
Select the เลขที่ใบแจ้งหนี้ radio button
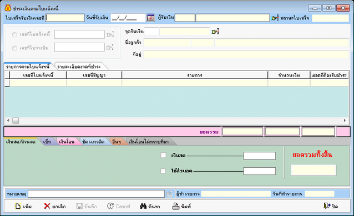14,34
